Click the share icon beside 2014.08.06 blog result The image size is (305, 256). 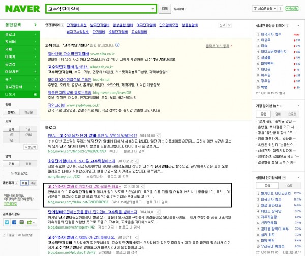coord(142,186)
